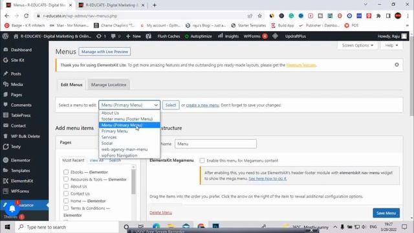Open WP Bulk Delete
The height and width of the screenshot is (233, 414).
[x=25, y=136]
